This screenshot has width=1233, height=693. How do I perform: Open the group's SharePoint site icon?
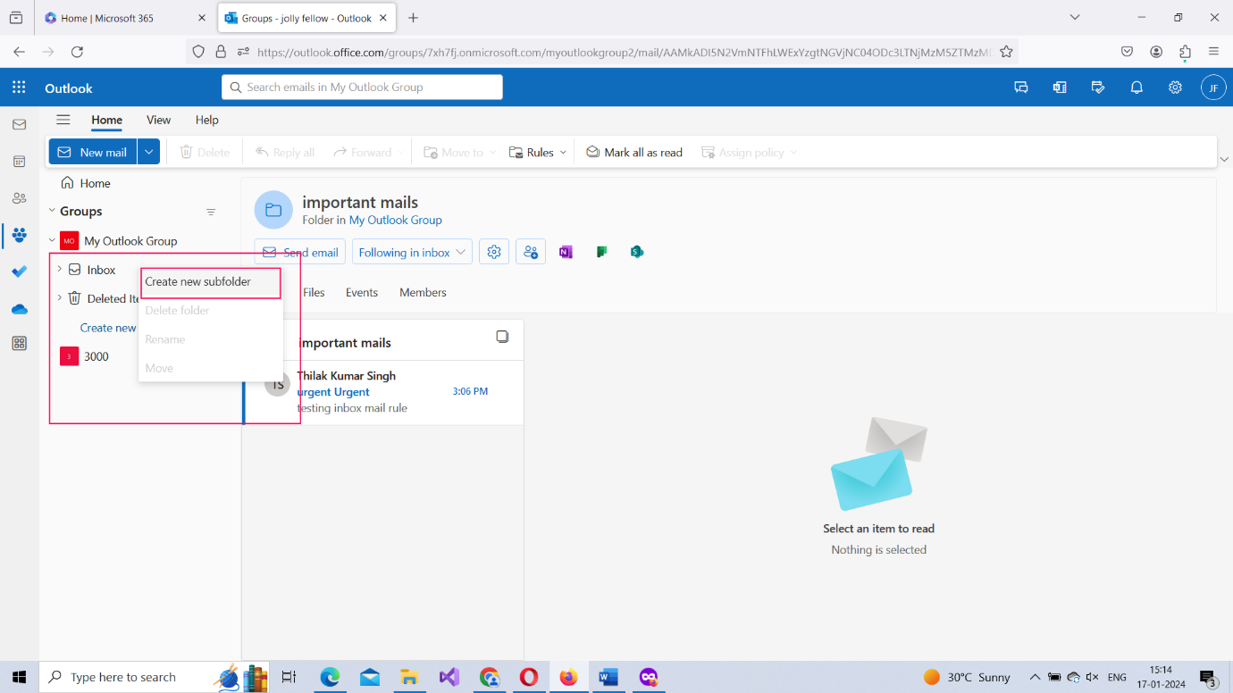point(637,252)
